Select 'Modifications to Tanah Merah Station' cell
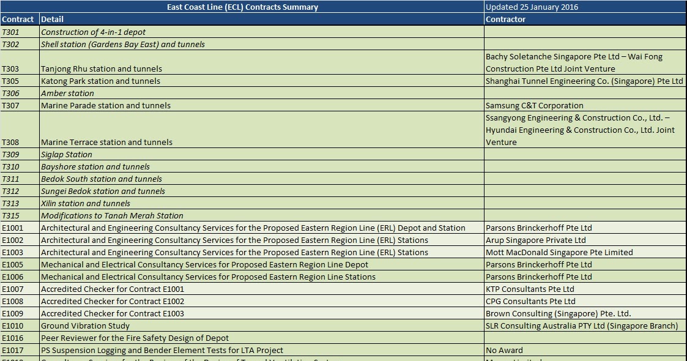 [x=262, y=216]
